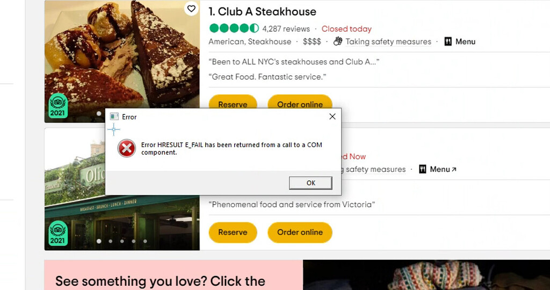
Task: Click the 2021 Travelers' Choice badge on dessert photo
Action: click(58, 106)
